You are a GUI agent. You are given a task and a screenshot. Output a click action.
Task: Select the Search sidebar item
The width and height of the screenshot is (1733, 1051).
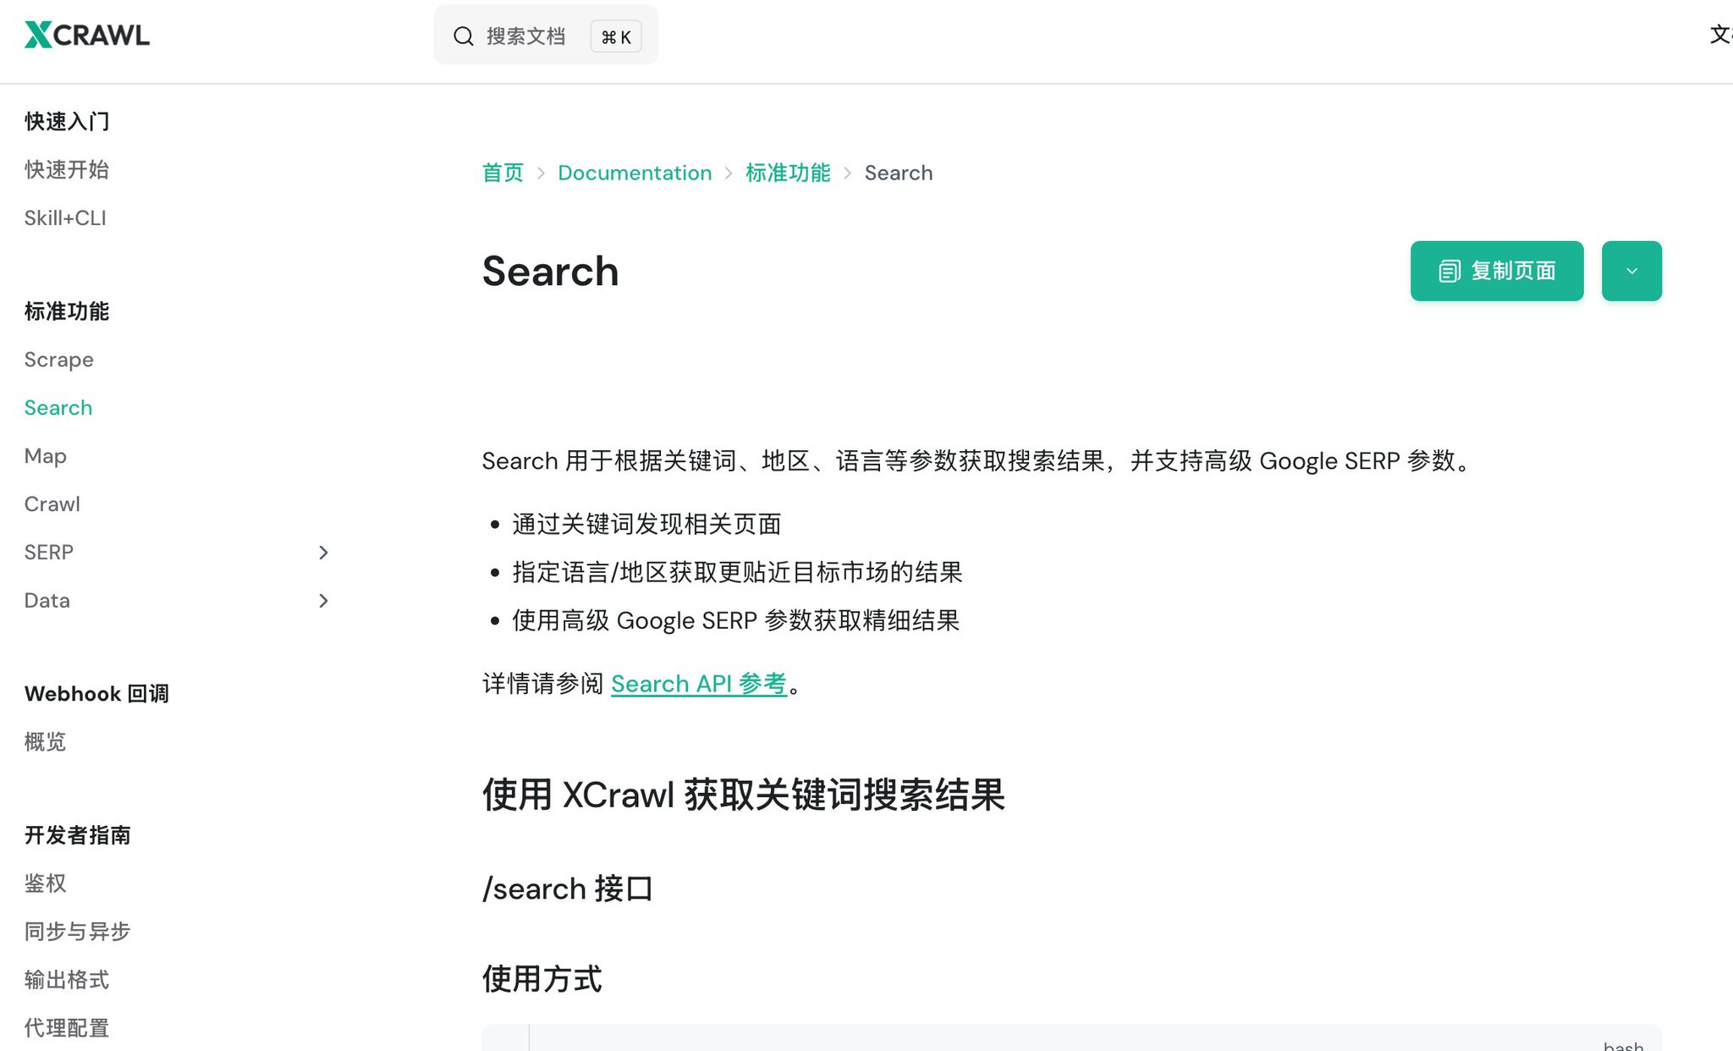[58, 408]
